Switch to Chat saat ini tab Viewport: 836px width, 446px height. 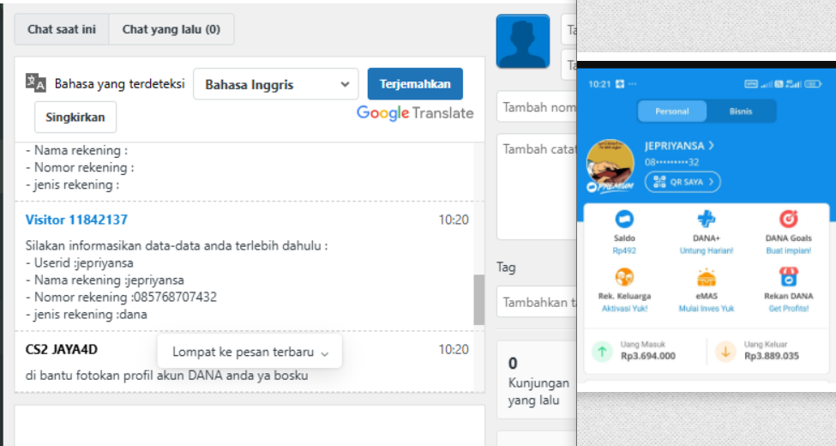click(62, 29)
